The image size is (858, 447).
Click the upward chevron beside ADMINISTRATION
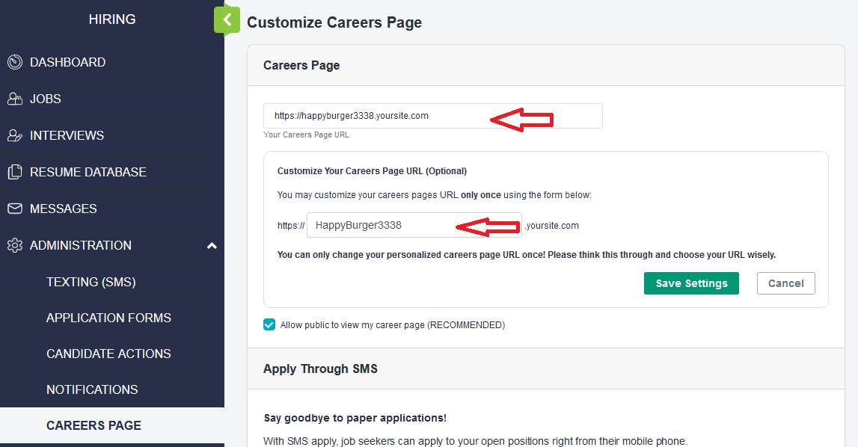coord(212,245)
